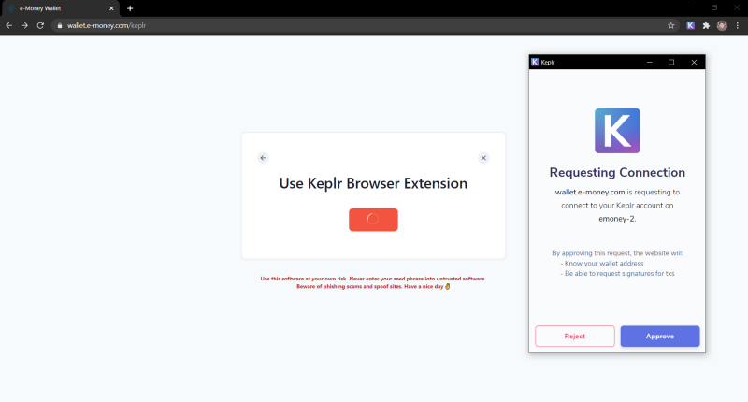Click the back arrow in the Keplr card

tap(263, 158)
